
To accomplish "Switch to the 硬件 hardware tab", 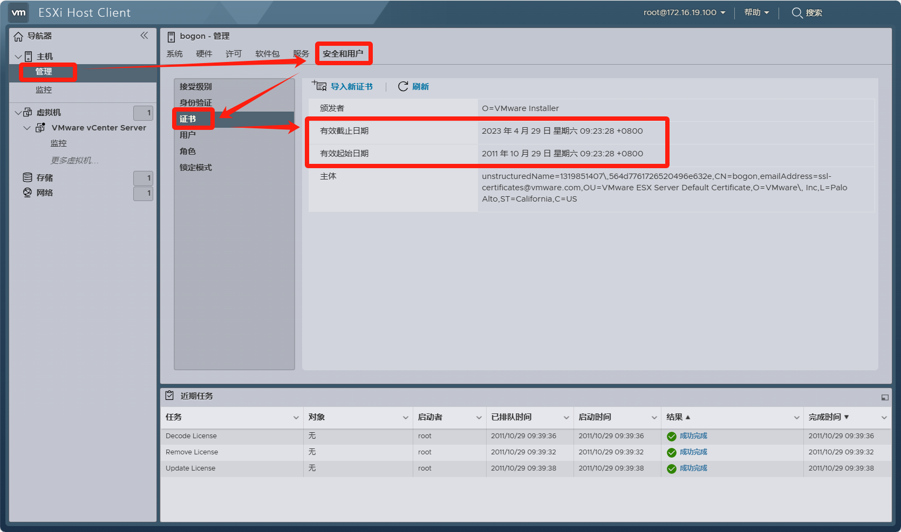I will coord(204,54).
